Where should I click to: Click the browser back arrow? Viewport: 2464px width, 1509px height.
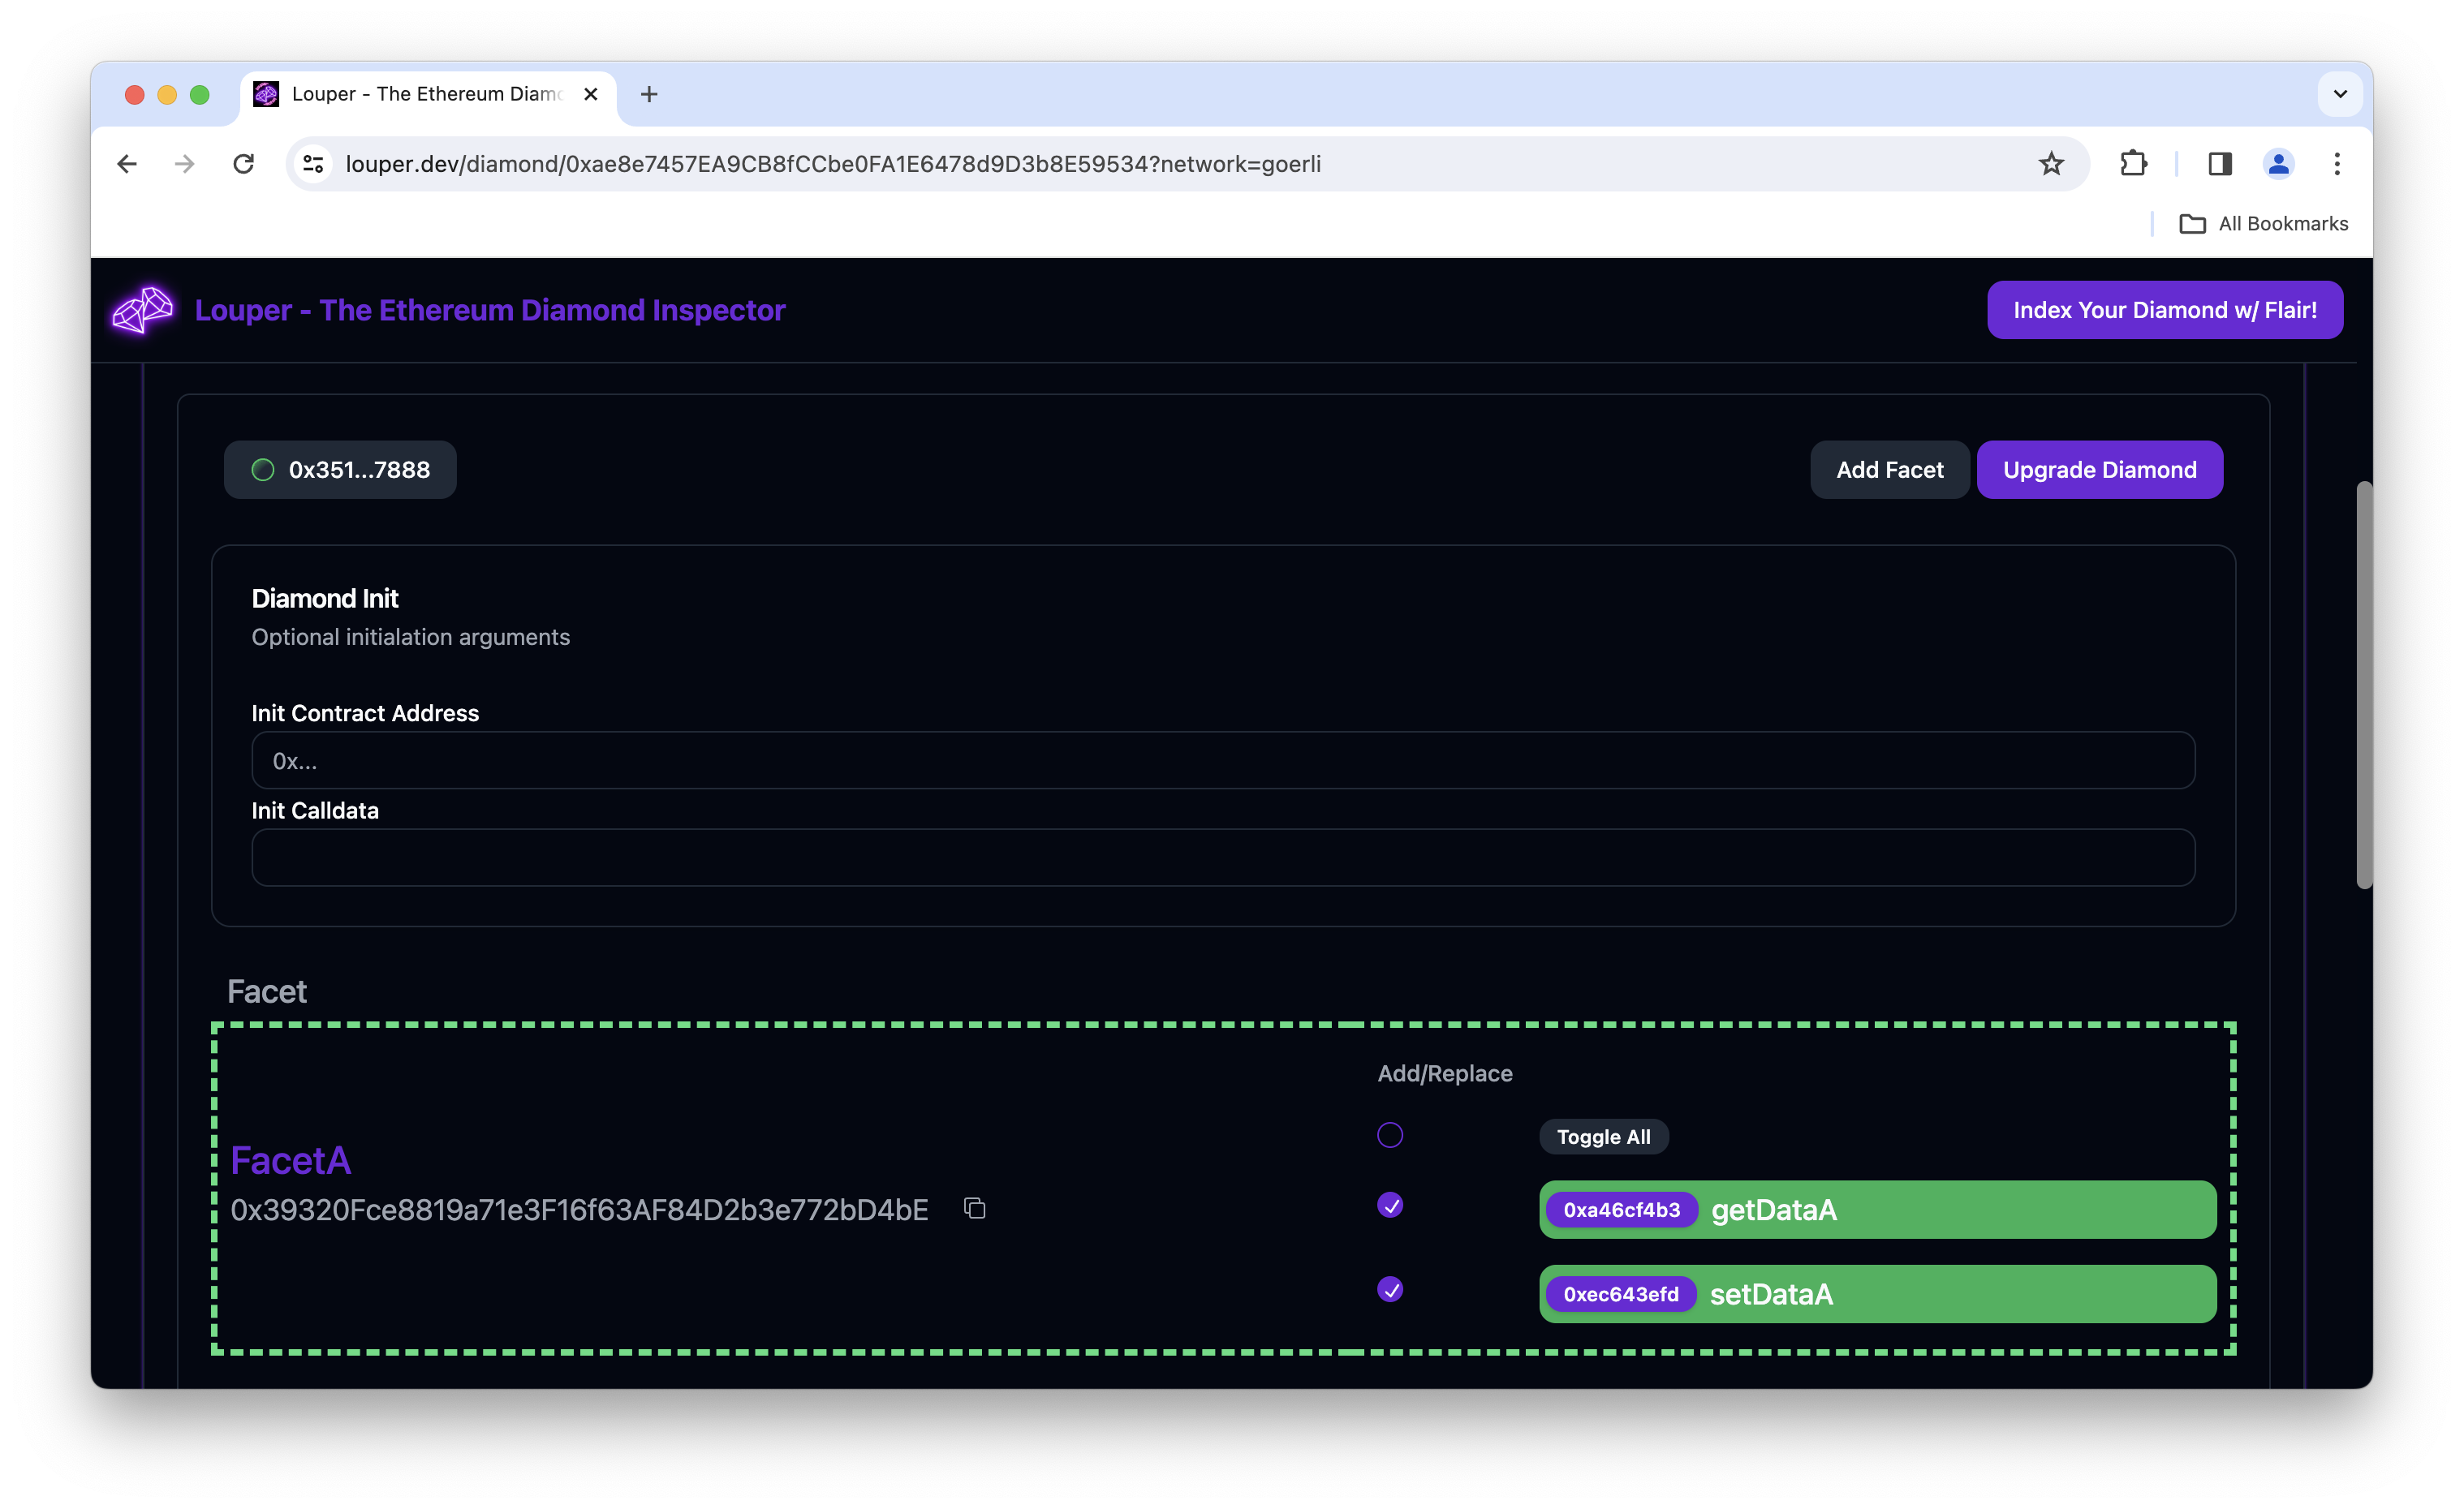[x=127, y=164]
